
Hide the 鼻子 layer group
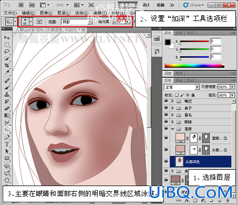pos(166,108)
